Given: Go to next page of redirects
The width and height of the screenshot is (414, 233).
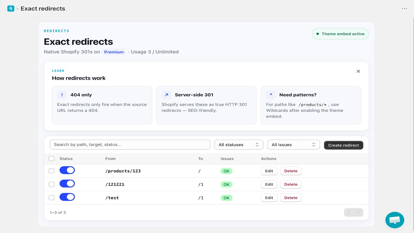Looking at the screenshot, I should click(358, 213).
